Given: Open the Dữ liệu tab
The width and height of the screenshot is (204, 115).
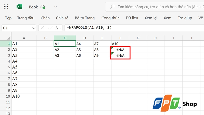Looking at the screenshot, I should 132,18.
